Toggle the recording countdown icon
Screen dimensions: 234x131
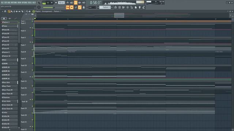tap(76, 3)
